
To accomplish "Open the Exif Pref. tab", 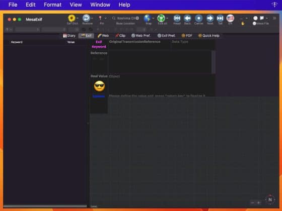I will pos(166,36).
